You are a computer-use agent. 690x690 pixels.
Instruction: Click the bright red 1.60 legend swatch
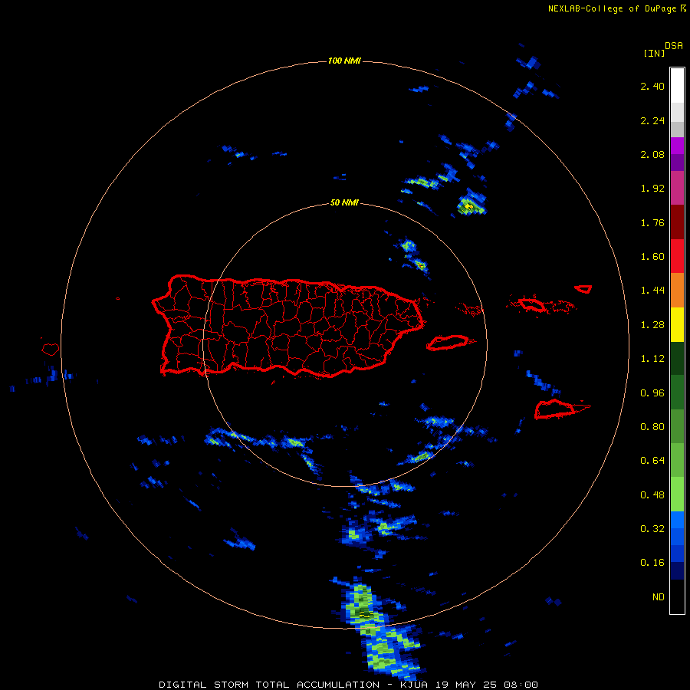(x=677, y=256)
